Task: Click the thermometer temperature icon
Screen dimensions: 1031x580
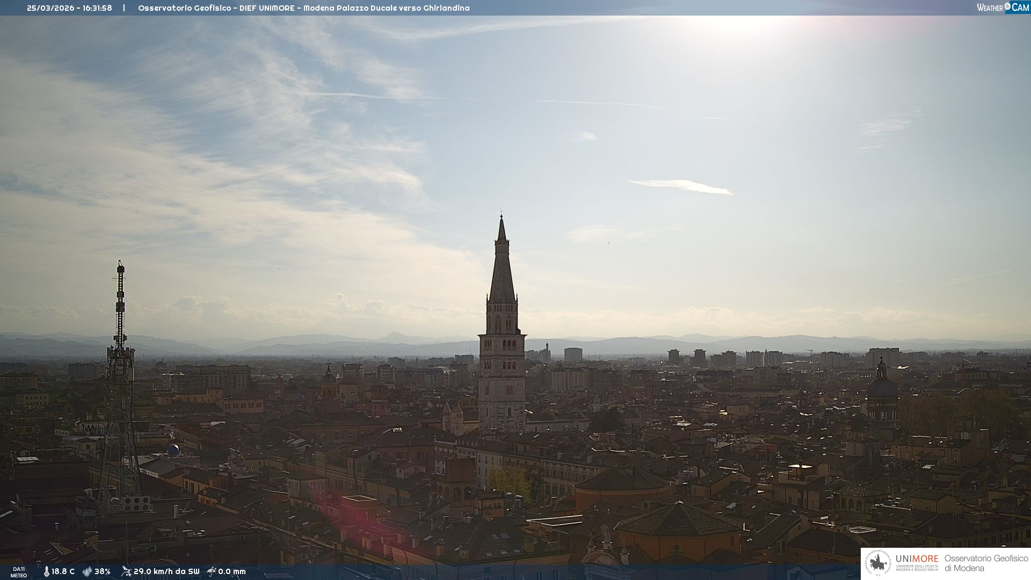Action: (46, 571)
